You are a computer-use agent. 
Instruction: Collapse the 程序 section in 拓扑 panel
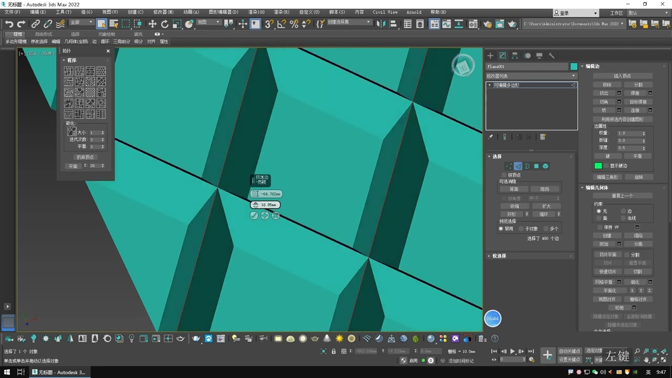click(64, 60)
